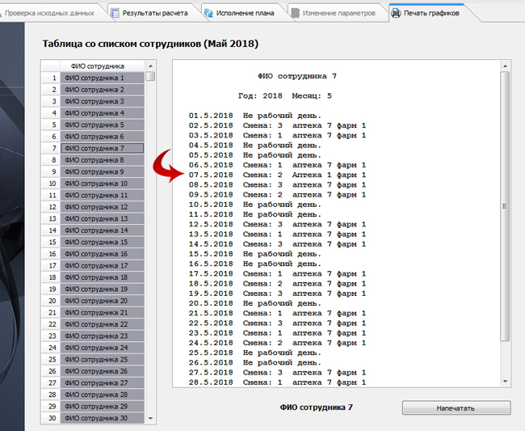525x431 pixels.
Task: Click the bold ФИО сотрудника 7 label
Action: (316, 408)
